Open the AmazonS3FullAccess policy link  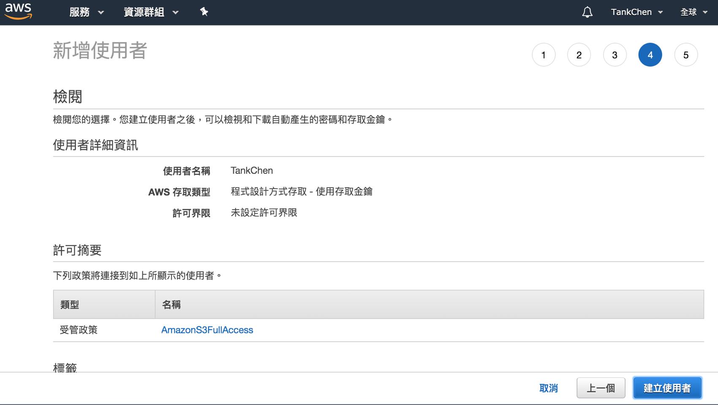point(207,330)
